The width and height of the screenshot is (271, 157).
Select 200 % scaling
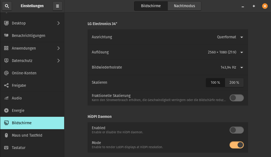pos(234,82)
